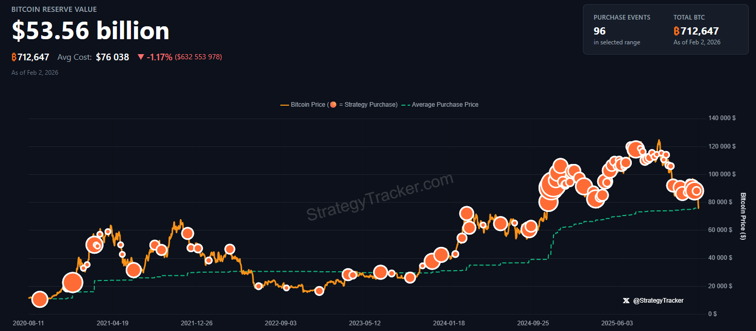Image resolution: width=756 pixels, height=331 pixels.
Task: Click the Avg Cost $76 038 value
Action: pos(112,57)
